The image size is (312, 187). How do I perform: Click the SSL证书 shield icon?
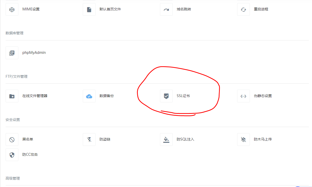tap(166, 96)
